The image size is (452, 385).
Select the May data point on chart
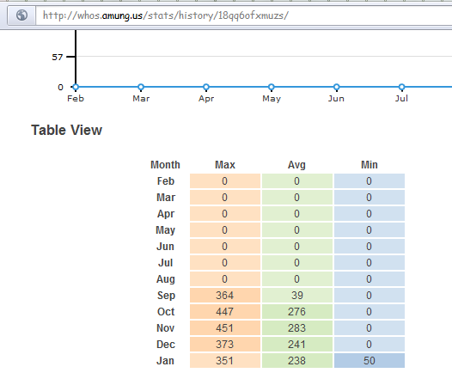click(271, 87)
